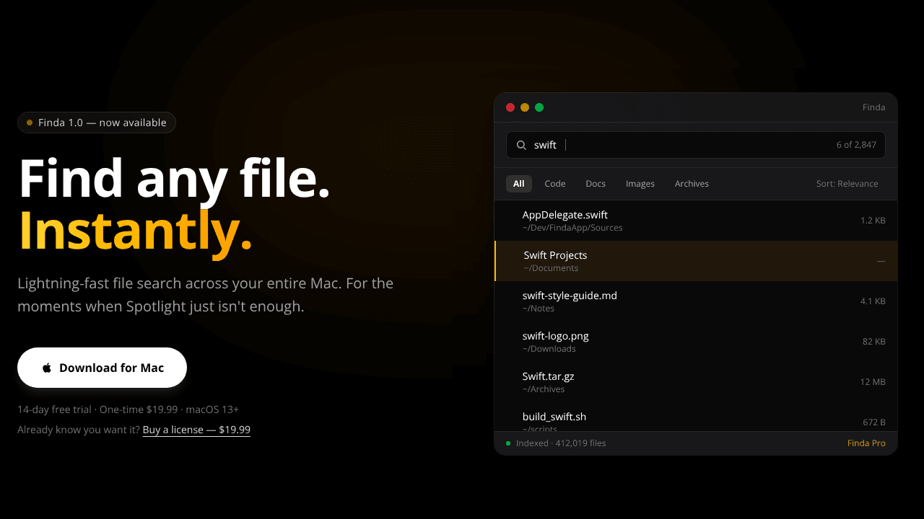
Task: Click the orange dot in announcement badge
Action: 30,123
